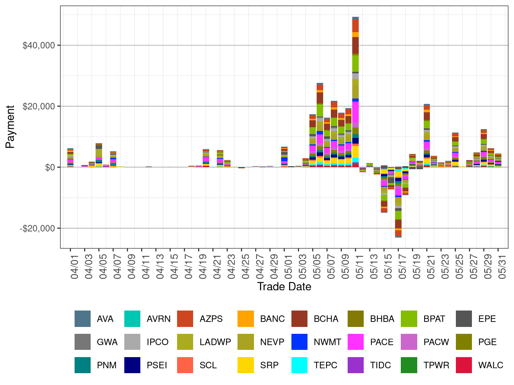Click the NEVP legend color swatch

246,342
